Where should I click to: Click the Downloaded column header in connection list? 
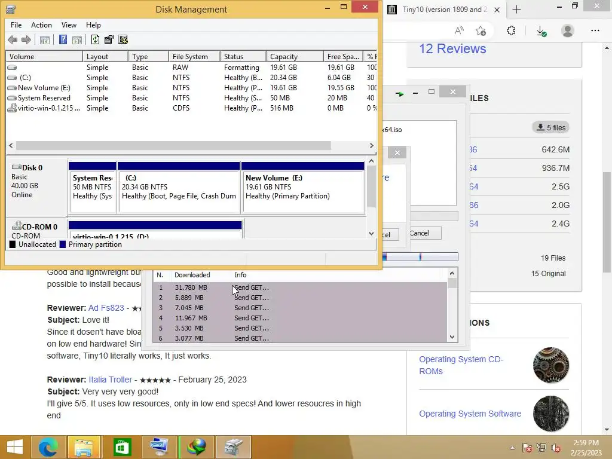(x=192, y=275)
